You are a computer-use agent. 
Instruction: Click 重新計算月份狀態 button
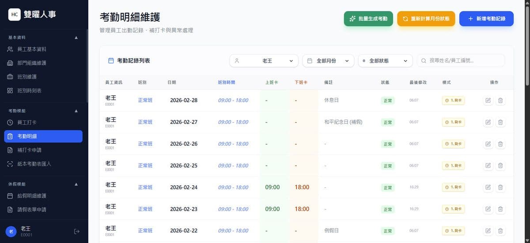point(426,19)
